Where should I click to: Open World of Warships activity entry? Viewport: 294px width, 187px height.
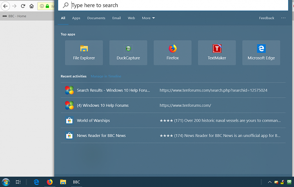(x=173, y=120)
